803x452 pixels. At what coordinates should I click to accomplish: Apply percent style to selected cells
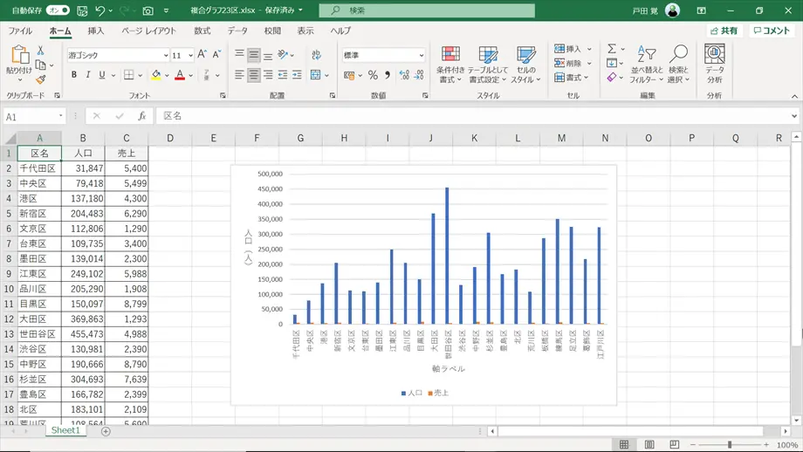(x=373, y=75)
